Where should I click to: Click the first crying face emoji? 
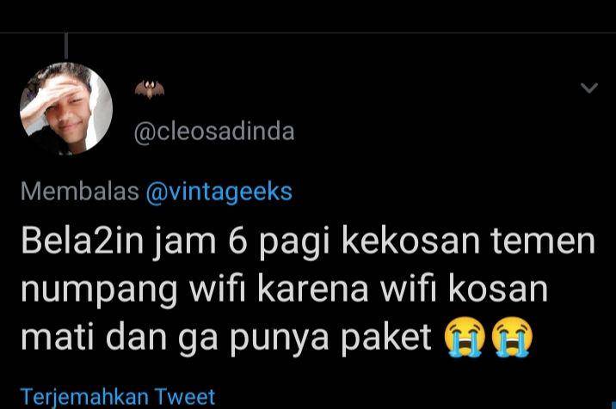pos(465,337)
